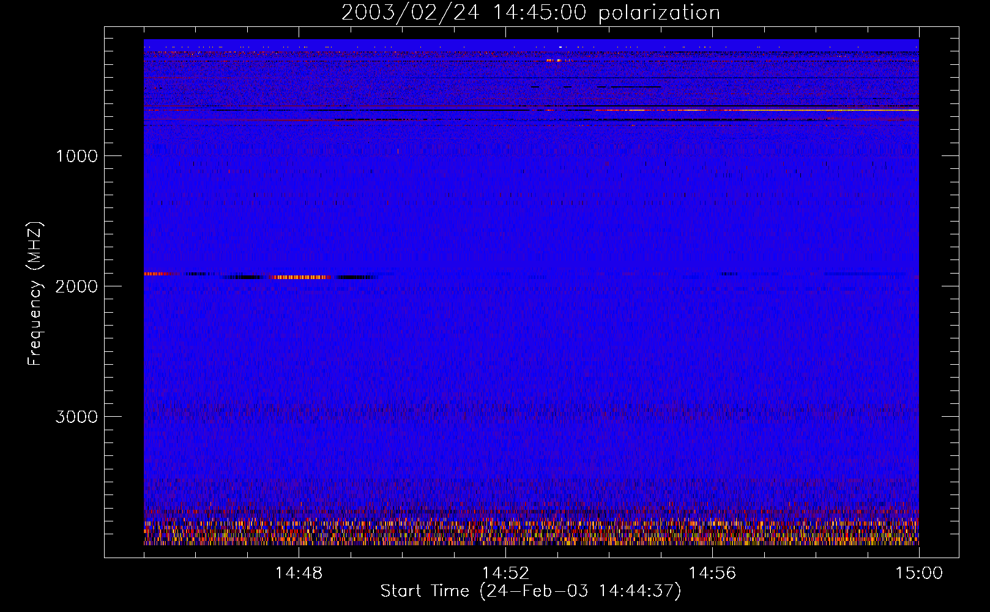Click the 14:56 time axis label

pyautogui.click(x=712, y=573)
